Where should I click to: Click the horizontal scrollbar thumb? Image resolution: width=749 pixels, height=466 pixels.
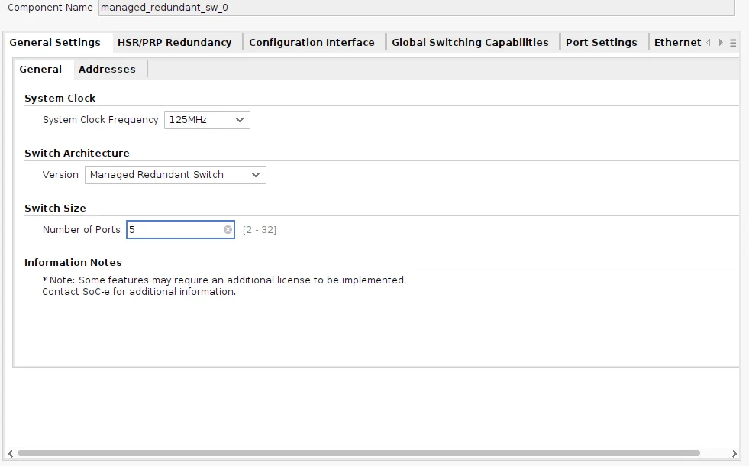359,453
